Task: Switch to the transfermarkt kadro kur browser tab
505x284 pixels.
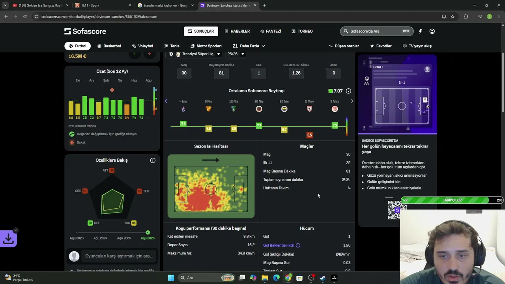Action: click(166, 6)
